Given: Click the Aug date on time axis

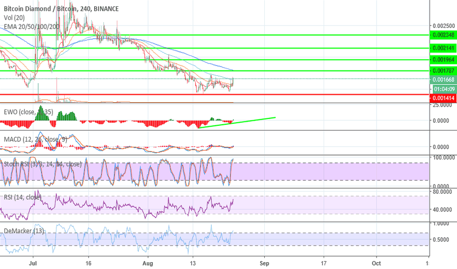Looking at the screenshot, I should (148, 264).
